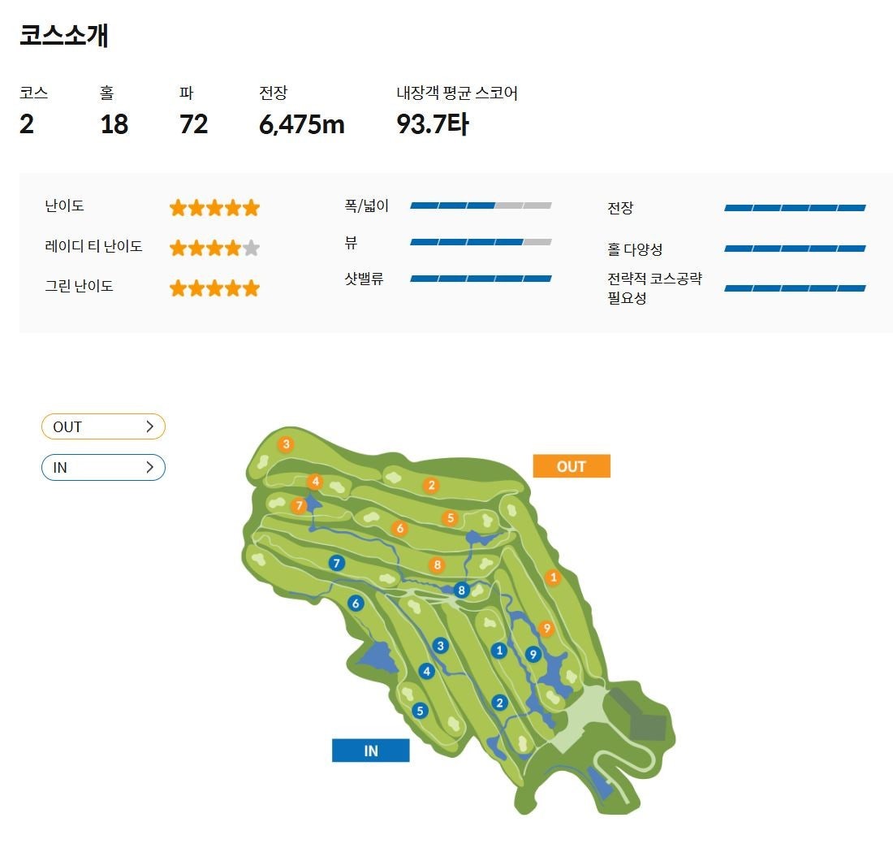The image size is (893, 861).
Task: Select blue hole 5 marker near the IN label
Action: pyautogui.click(x=419, y=709)
